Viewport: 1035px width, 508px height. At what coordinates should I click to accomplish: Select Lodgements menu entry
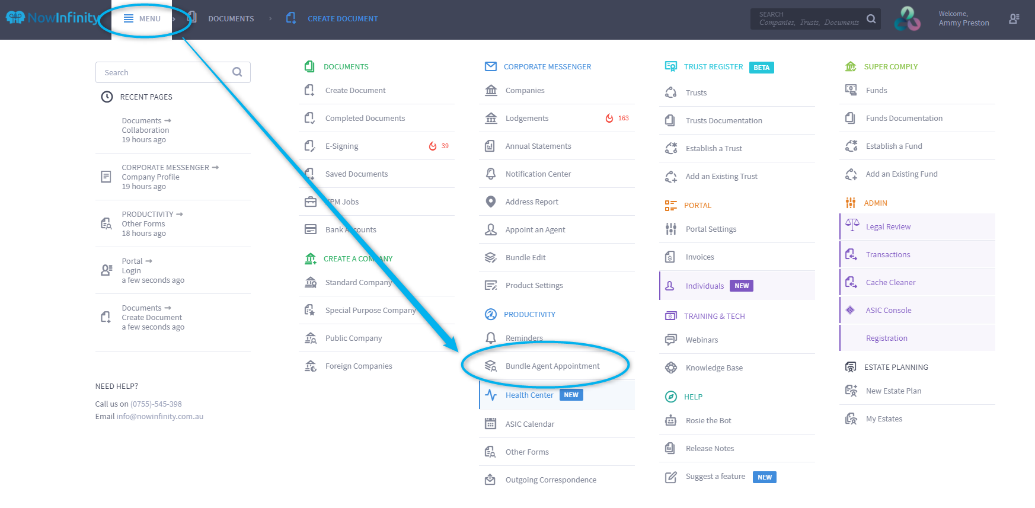point(526,119)
